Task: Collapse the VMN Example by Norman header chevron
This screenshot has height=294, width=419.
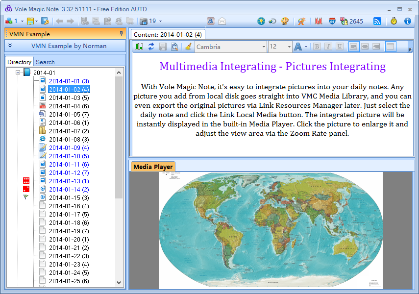Action: (x=10, y=46)
